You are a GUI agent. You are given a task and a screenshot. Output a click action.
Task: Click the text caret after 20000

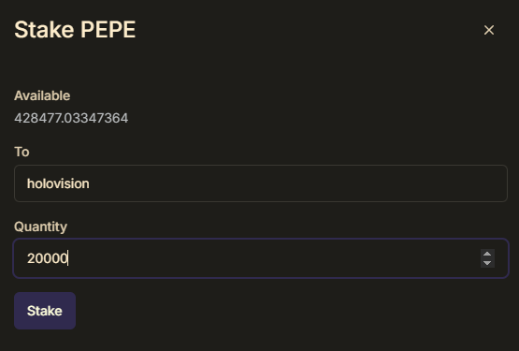[68, 258]
